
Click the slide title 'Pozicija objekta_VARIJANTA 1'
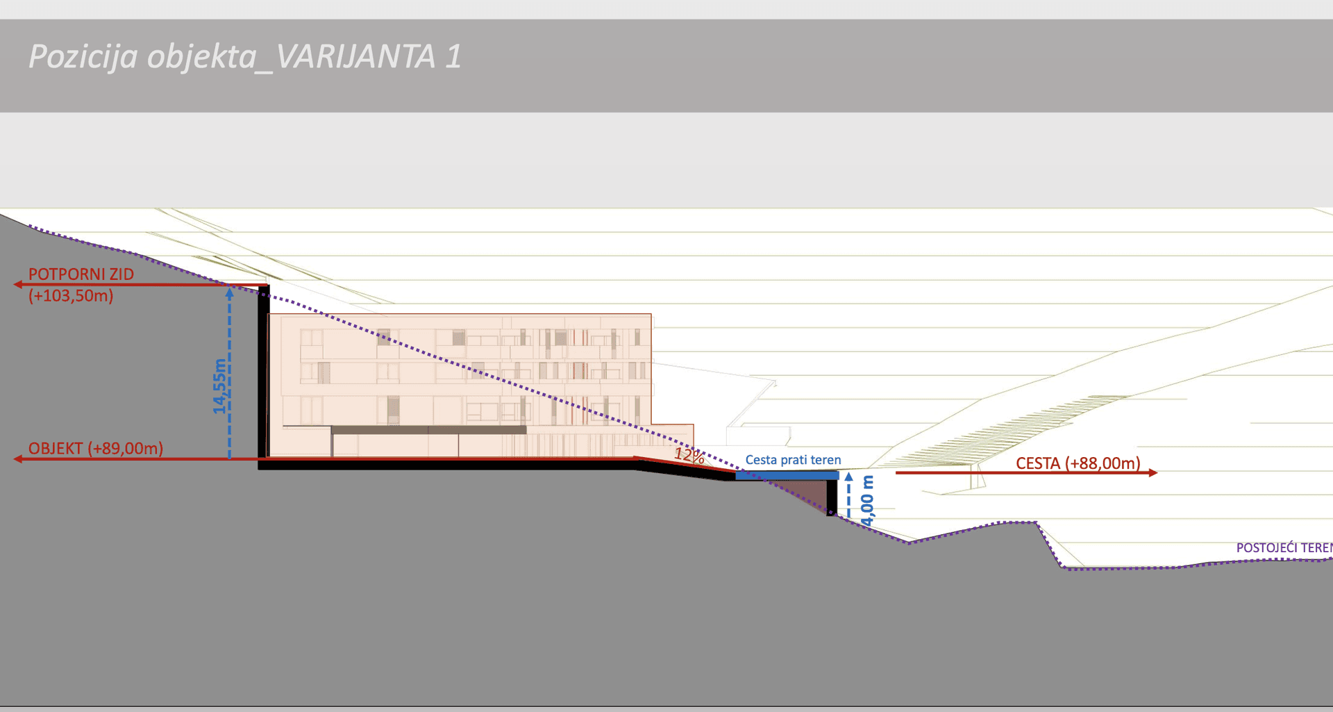tap(245, 57)
